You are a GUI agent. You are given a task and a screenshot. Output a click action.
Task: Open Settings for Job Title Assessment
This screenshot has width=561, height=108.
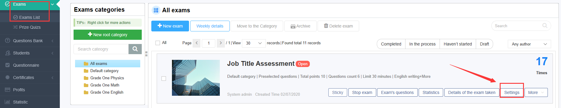(512, 92)
